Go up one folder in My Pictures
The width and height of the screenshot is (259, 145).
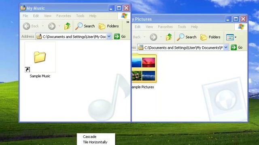(169, 37)
